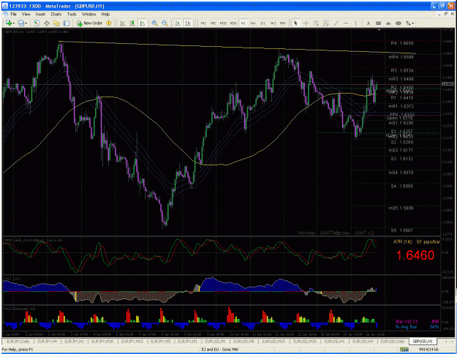The width and height of the screenshot is (457, 354).
Task: Click the '9914/14 kb' status entry
Action: coord(428,349)
